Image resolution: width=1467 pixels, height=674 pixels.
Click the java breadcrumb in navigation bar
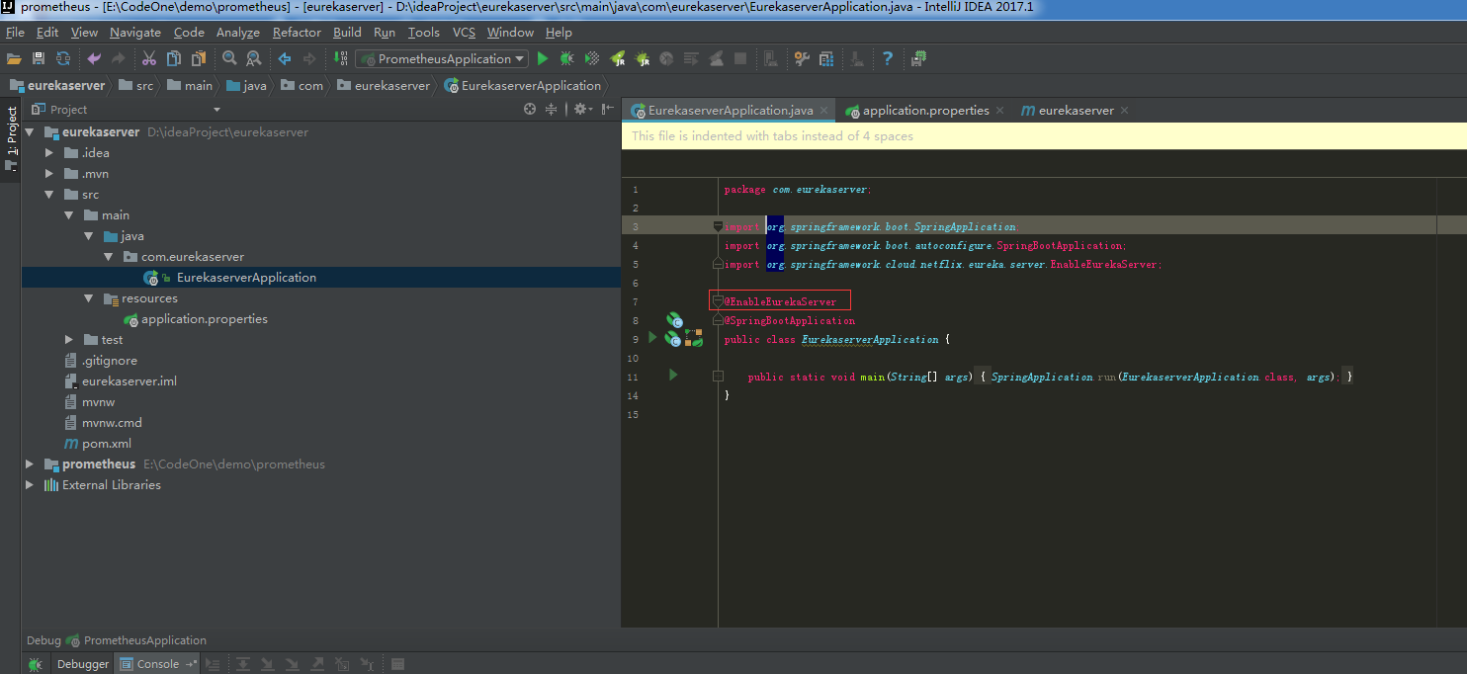pyautogui.click(x=246, y=86)
